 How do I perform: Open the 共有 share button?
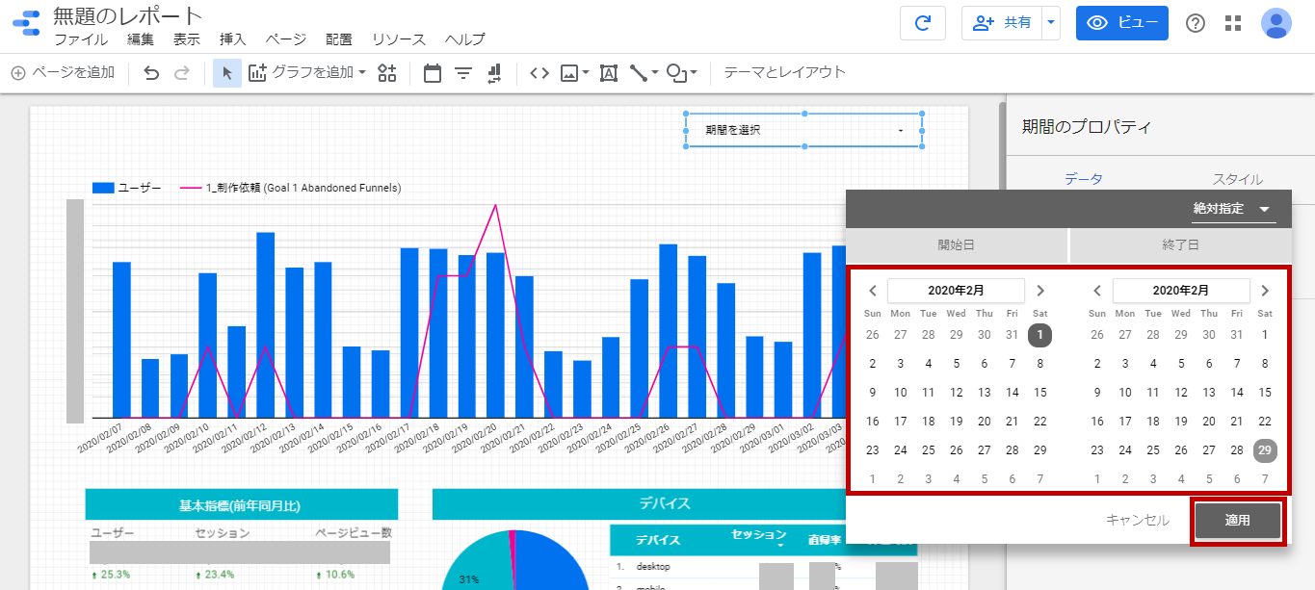1001,23
